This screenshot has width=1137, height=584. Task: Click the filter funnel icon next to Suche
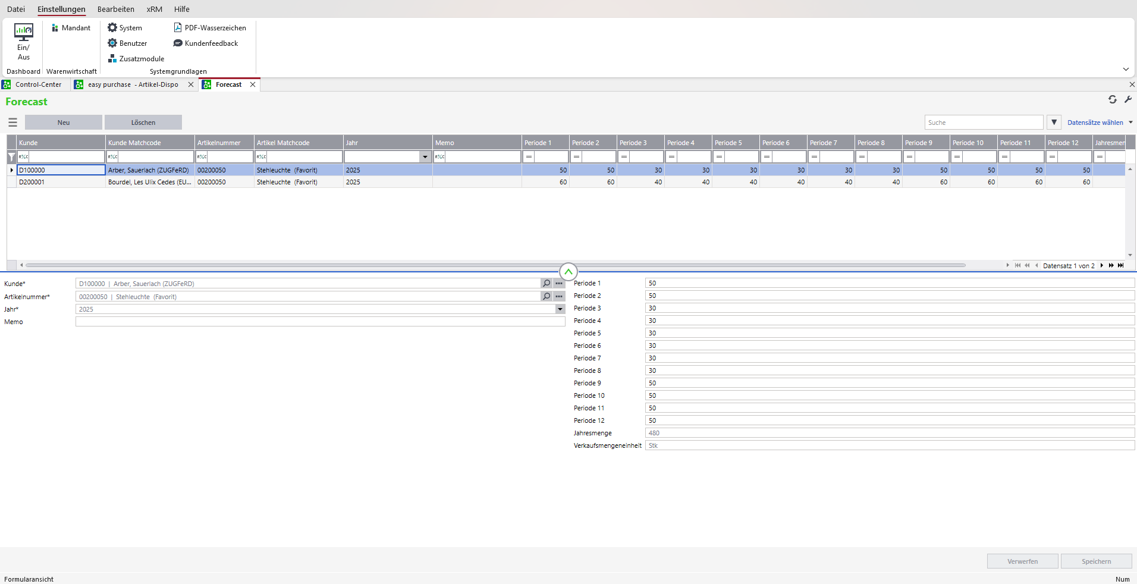[1054, 123]
